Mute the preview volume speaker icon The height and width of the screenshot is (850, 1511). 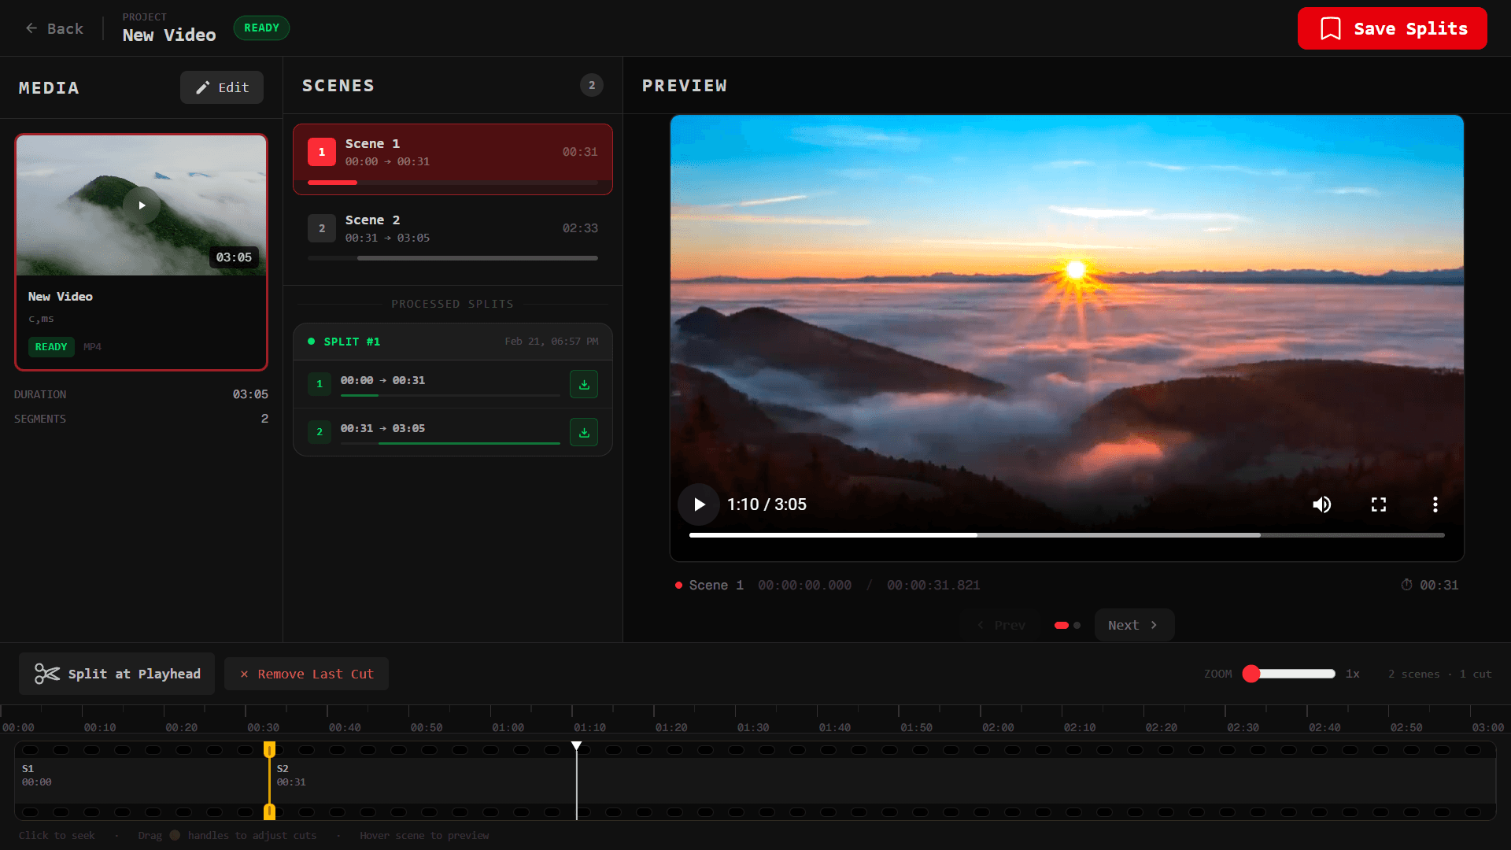click(x=1322, y=504)
